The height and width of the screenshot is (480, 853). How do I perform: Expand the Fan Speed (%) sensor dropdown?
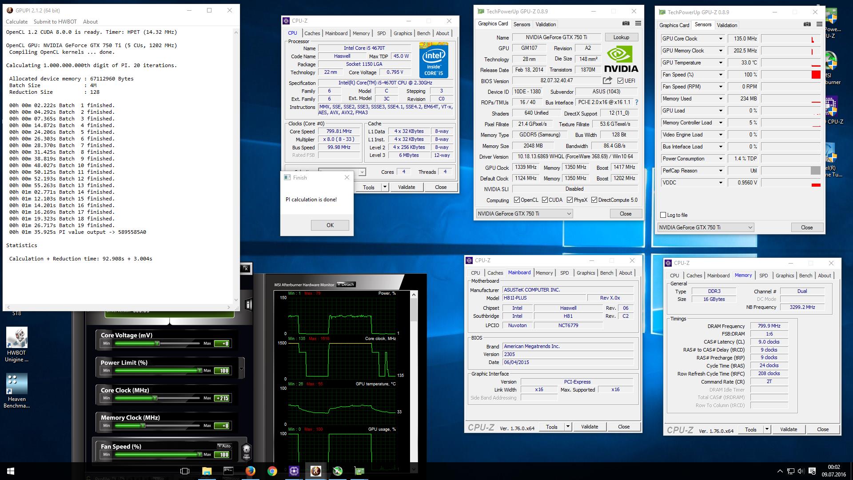point(721,75)
